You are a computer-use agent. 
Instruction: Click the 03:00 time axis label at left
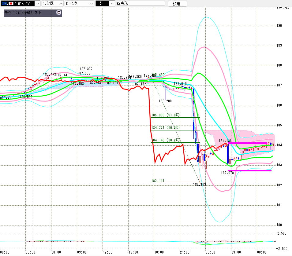click(x=30, y=252)
